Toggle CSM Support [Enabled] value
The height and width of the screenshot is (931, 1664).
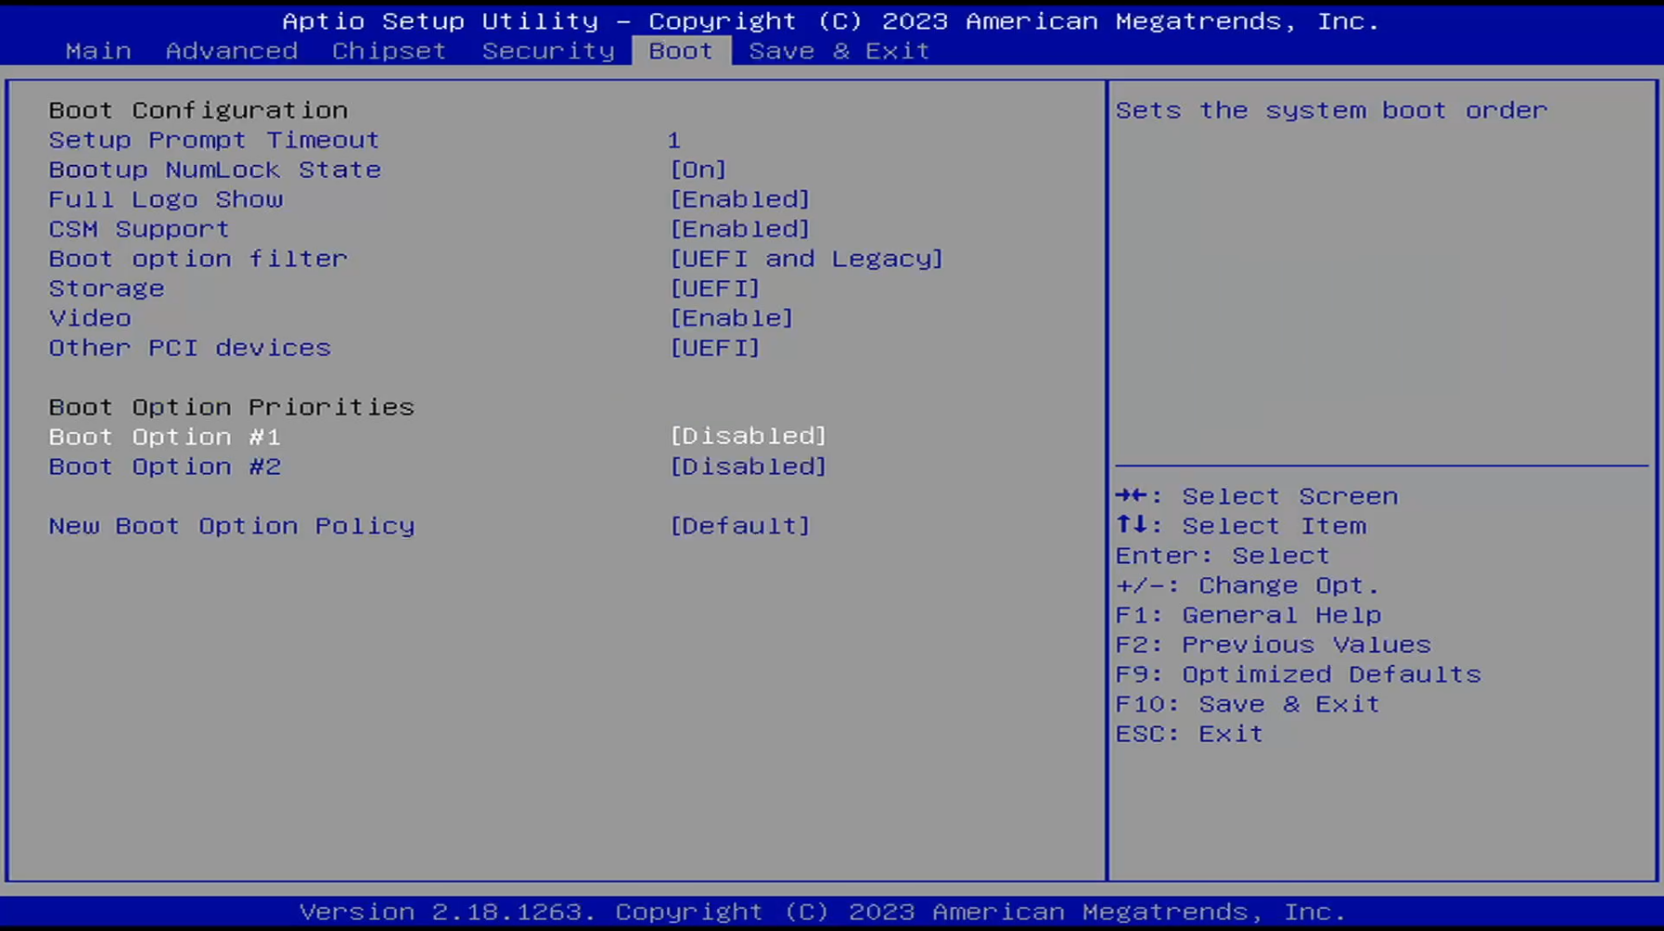[740, 230]
